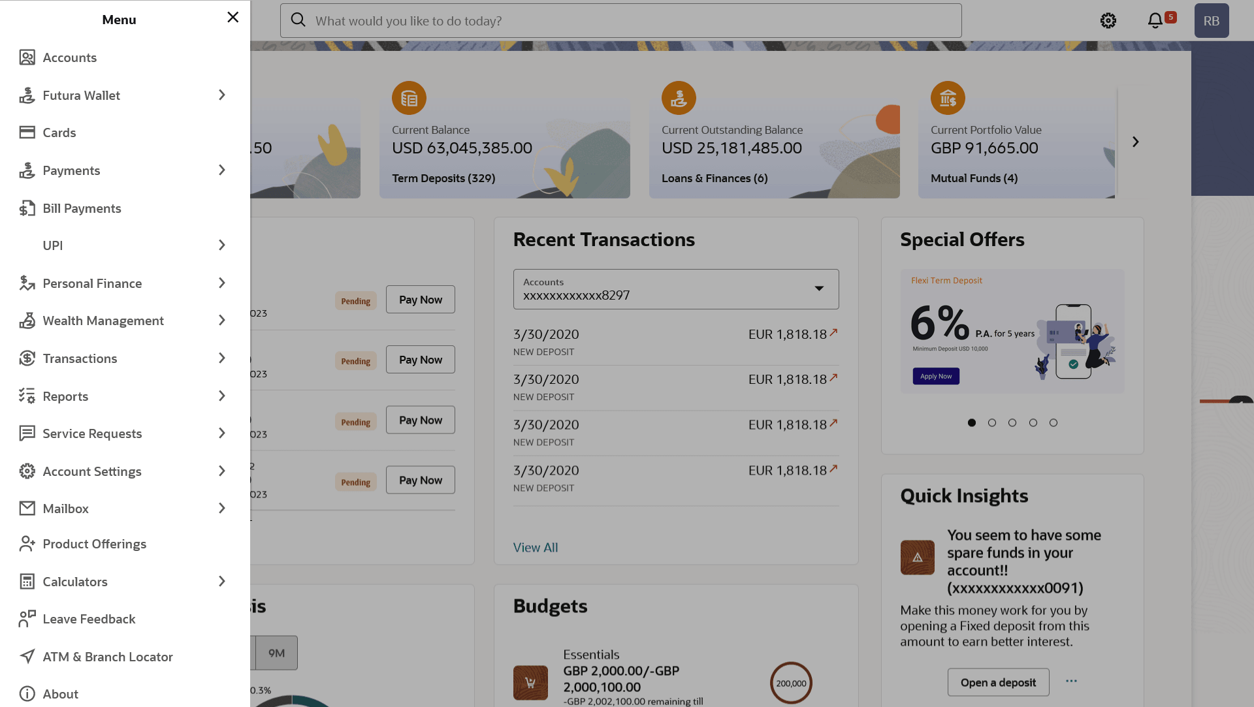Expand the Futura Wallet submenu
The width and height of the screenshot is (1254, 707).
(x=222, y=95)
